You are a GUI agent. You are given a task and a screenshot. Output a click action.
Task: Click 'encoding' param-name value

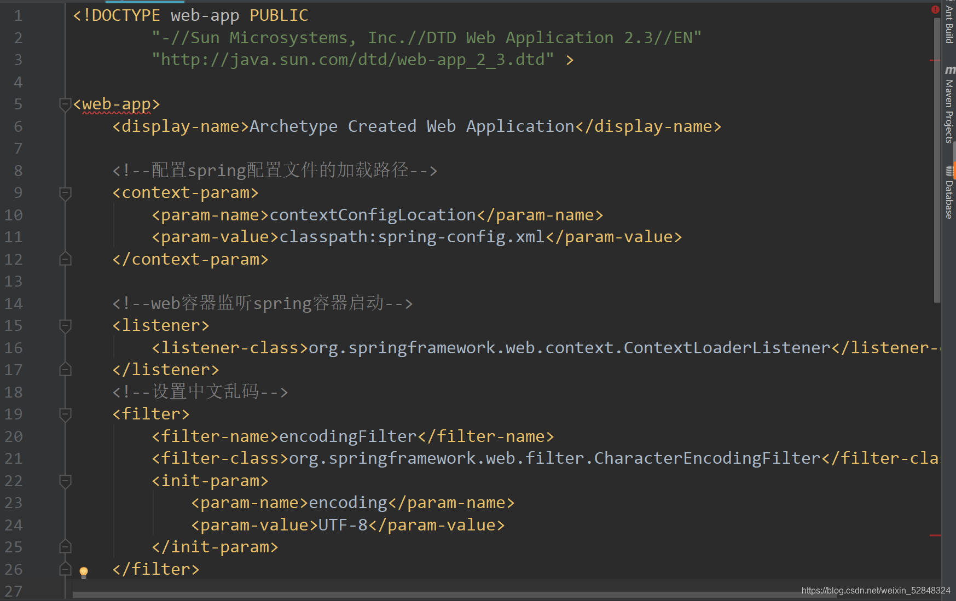pyautogui.click(x=348, y=503)
